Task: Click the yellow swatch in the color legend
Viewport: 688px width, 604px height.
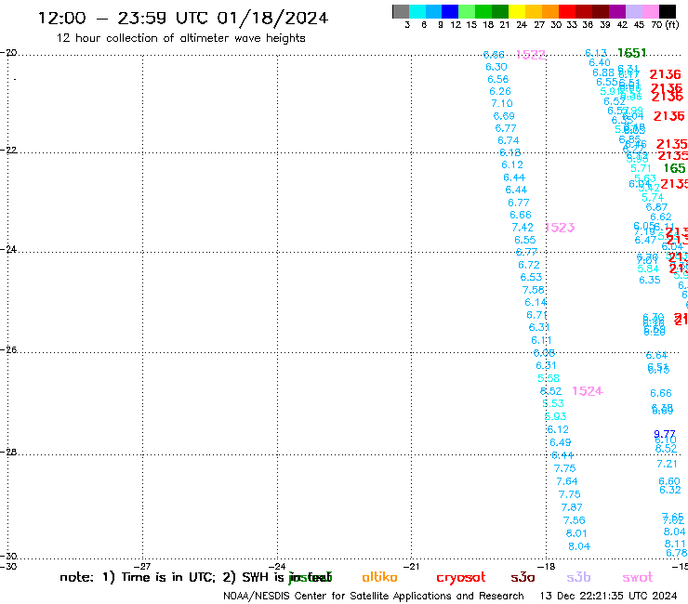Action: [x=517, y=11]
